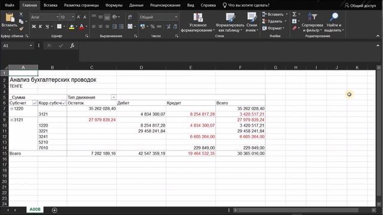The image size is (383, 215).
Task: Decrease indent icon
Action: point(114,26)
